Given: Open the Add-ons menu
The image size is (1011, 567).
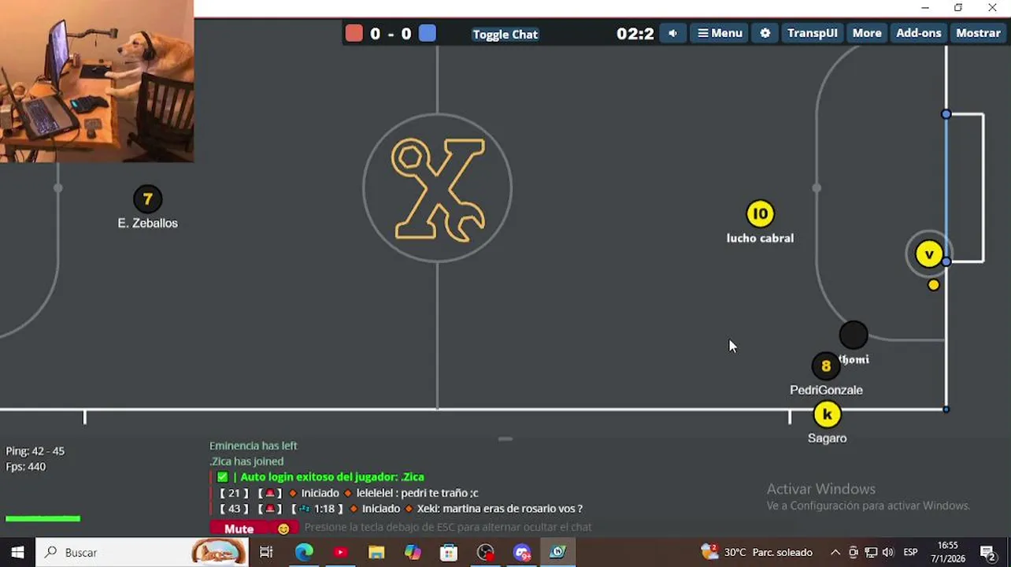Looking at the screenshot, I should pyautogui.click(x=918, y=33).
